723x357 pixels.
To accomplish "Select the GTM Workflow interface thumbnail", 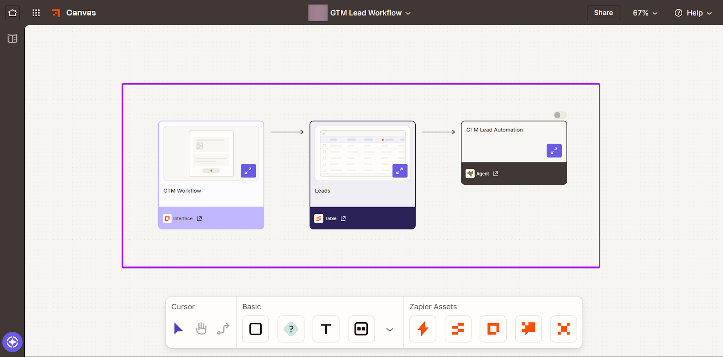I will click(x=211, y=153).
